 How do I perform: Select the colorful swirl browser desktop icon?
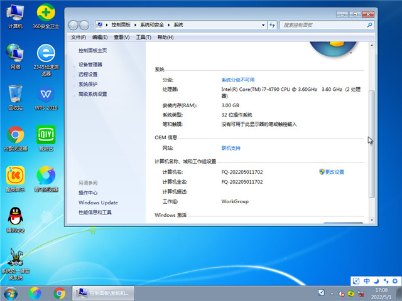[x=46, y=179]
